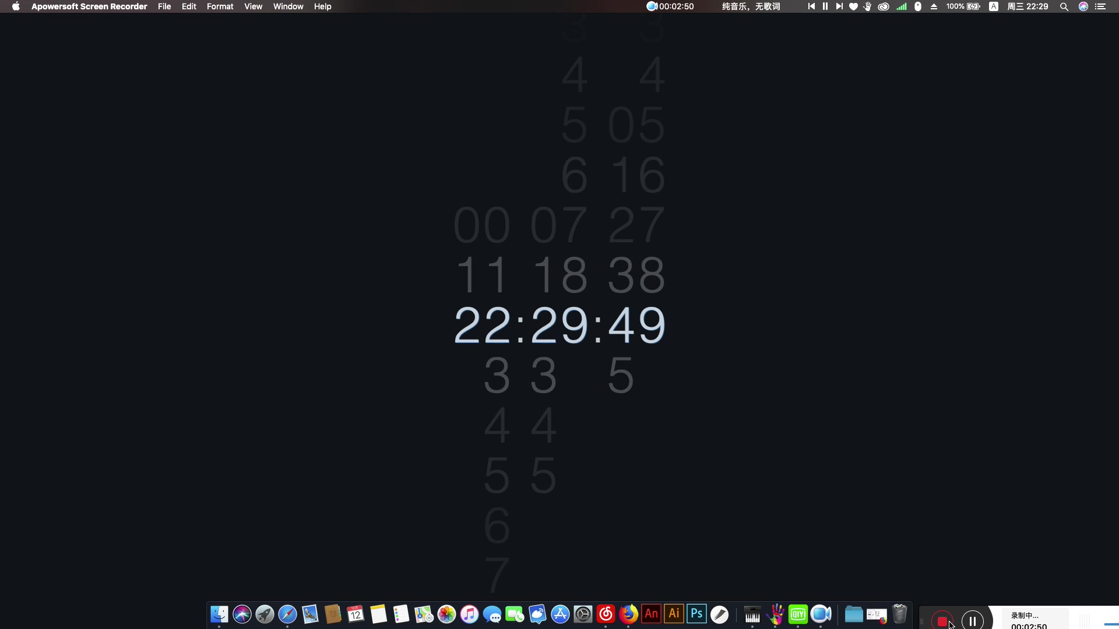This screenshot has width=1119, height=629.
Task: Open iTunes from the Dock
Action: 469,614
